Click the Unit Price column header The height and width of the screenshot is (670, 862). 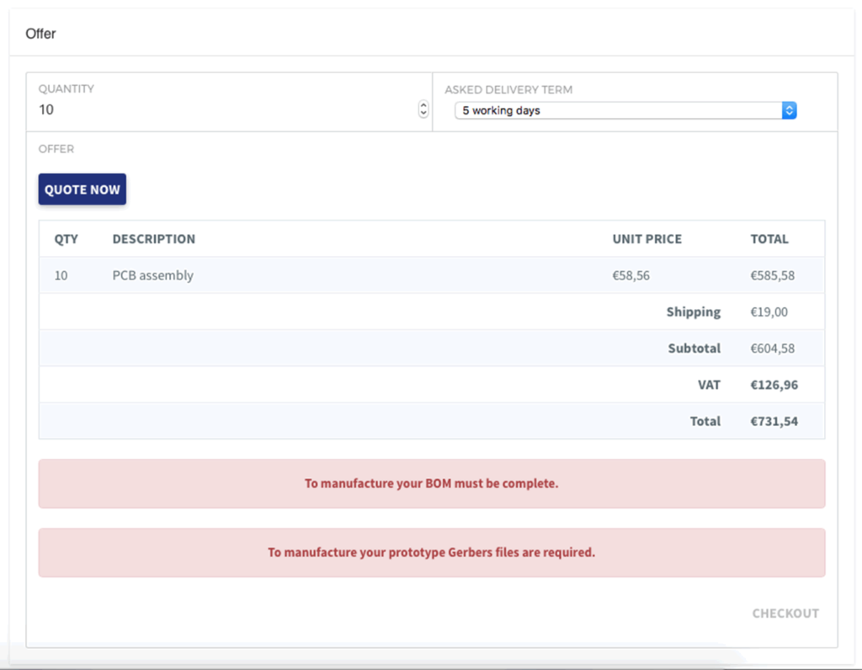646,239
